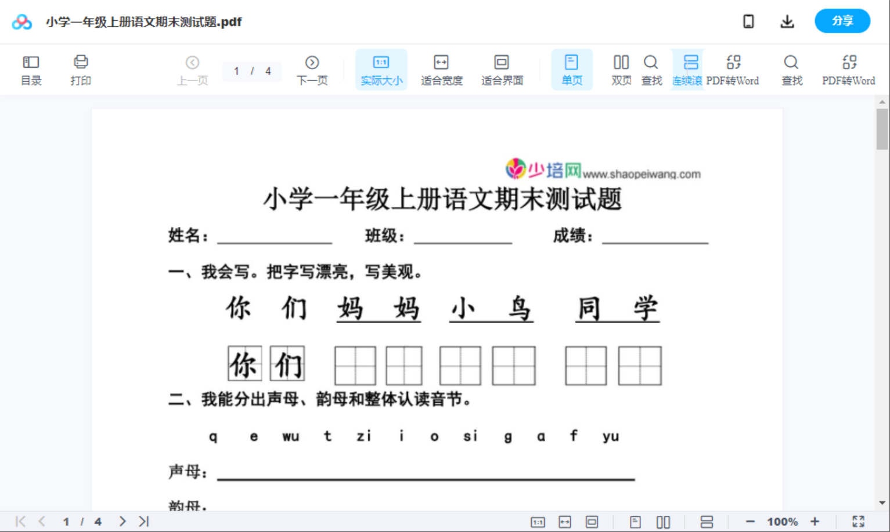The image size is (890, 532).
Task: Switch to 适合宽度 fit-width view
Action: (x=441, y=69)
